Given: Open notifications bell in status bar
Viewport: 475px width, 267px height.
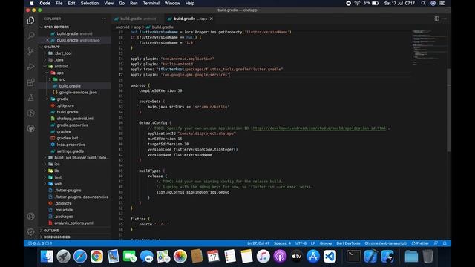Looking at the screenshot, I should [445, 243].
